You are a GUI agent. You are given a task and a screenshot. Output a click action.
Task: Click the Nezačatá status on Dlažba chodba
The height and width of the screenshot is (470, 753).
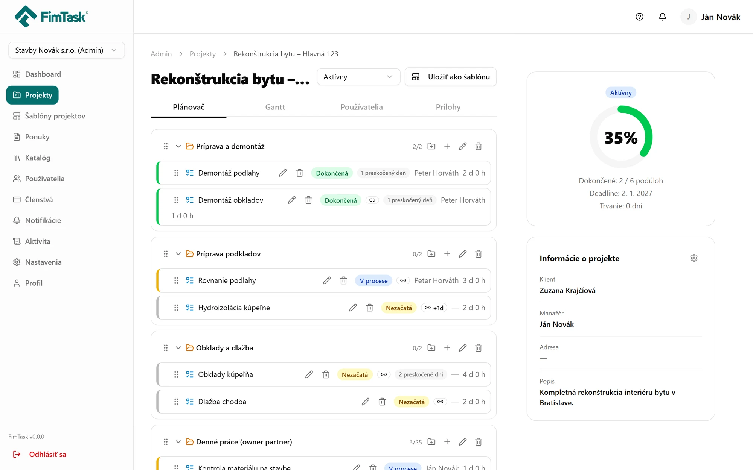click(412, 402)
